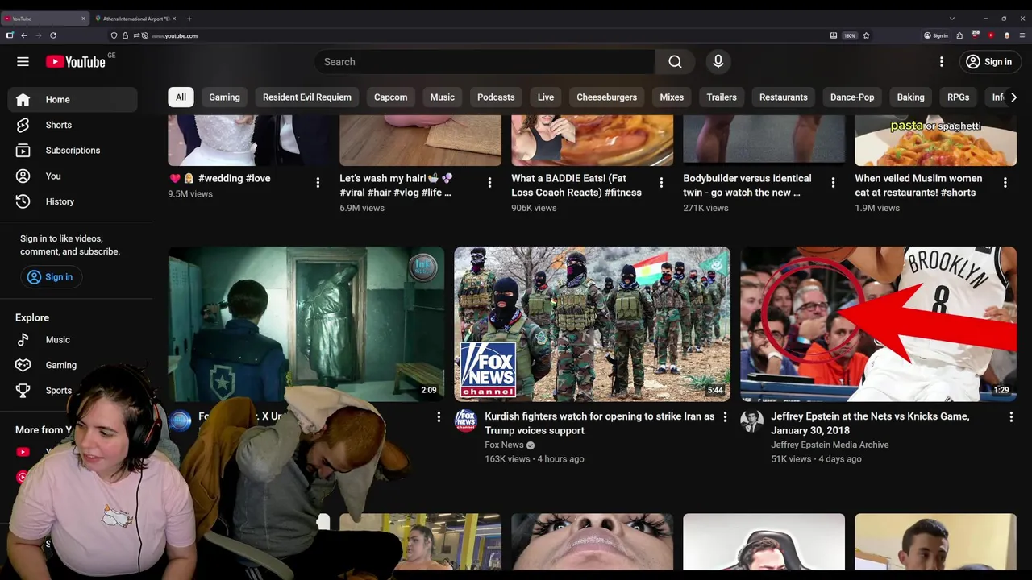This screenshot has height=580, width=1032.
Task: Select the Gaming filter chip
Action: (x=224, y=97)
